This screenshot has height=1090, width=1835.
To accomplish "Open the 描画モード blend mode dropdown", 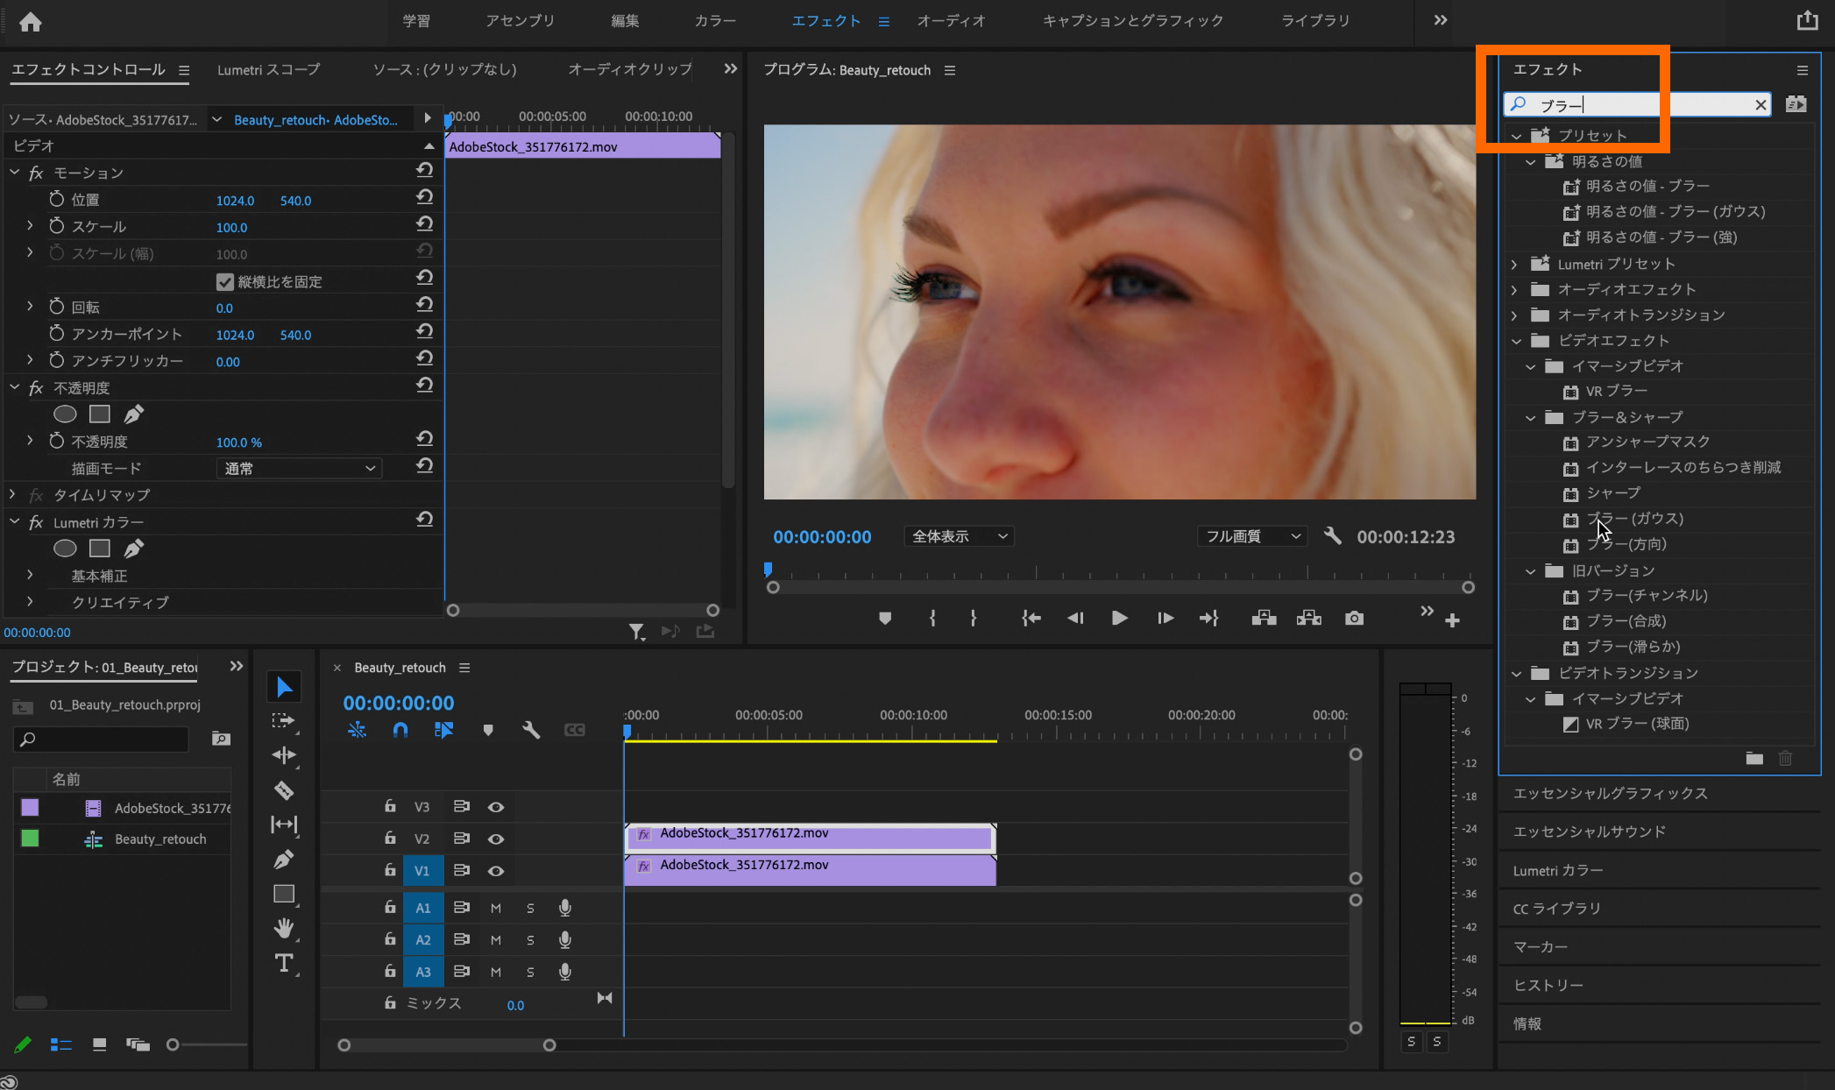I will pyautogui.click(x=298, y=469).
